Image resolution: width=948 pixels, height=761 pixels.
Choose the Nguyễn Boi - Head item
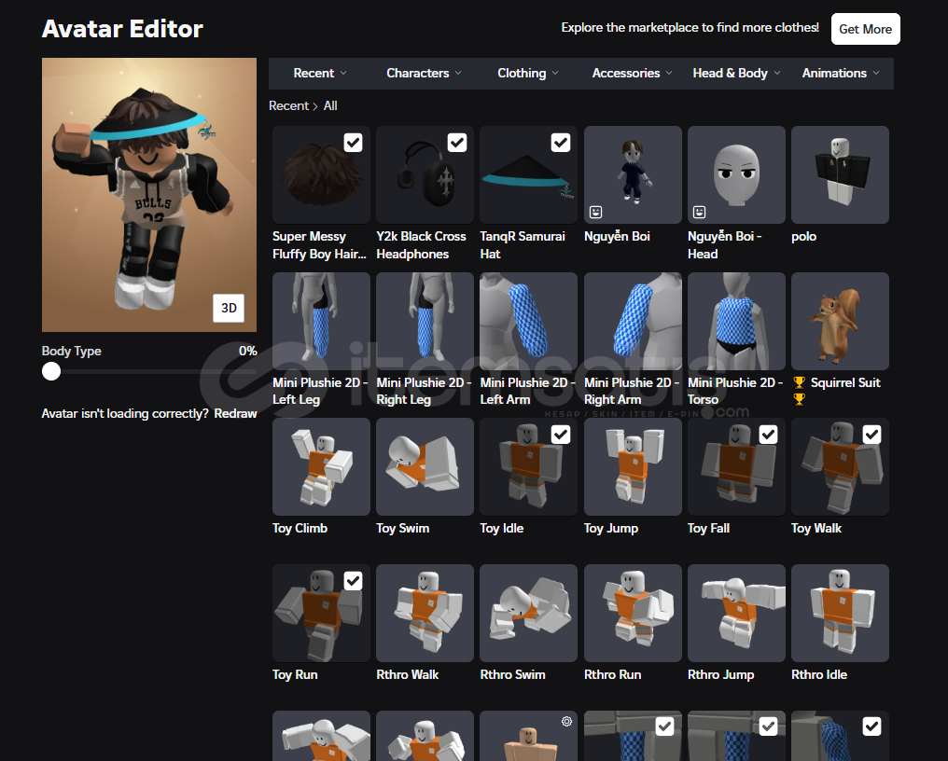pyautogui.click(x=736, y=174)
